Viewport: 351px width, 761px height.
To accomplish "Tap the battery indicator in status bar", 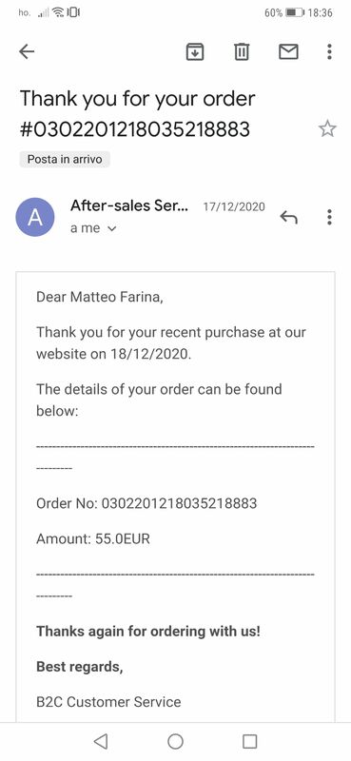I will 295,12.
